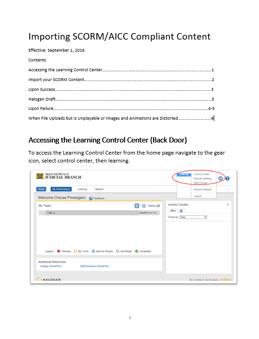Click the My Tasks panel title

click(x=45, y=206)
